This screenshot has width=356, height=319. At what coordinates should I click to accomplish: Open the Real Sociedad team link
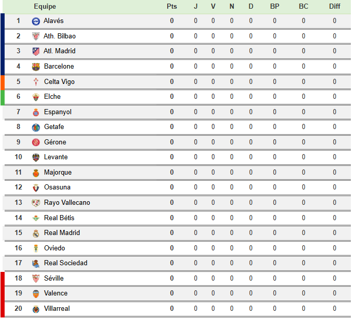(x=66, y=263)
